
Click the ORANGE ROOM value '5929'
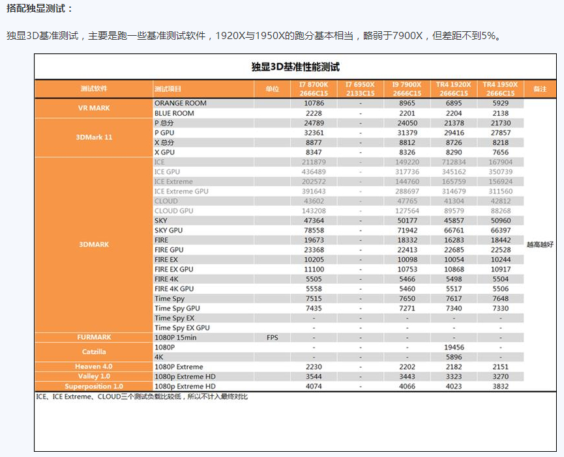(500, 103)
